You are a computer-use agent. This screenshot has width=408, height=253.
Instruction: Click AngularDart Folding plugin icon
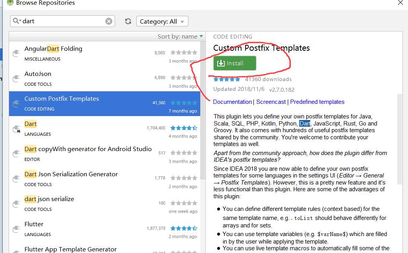point(16,53)
